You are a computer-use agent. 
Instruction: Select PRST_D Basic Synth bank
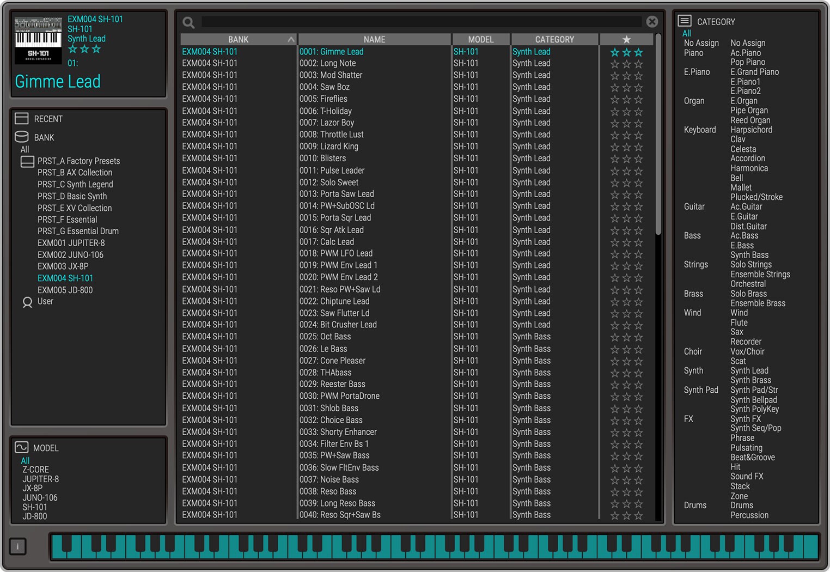tap(72, 196)
